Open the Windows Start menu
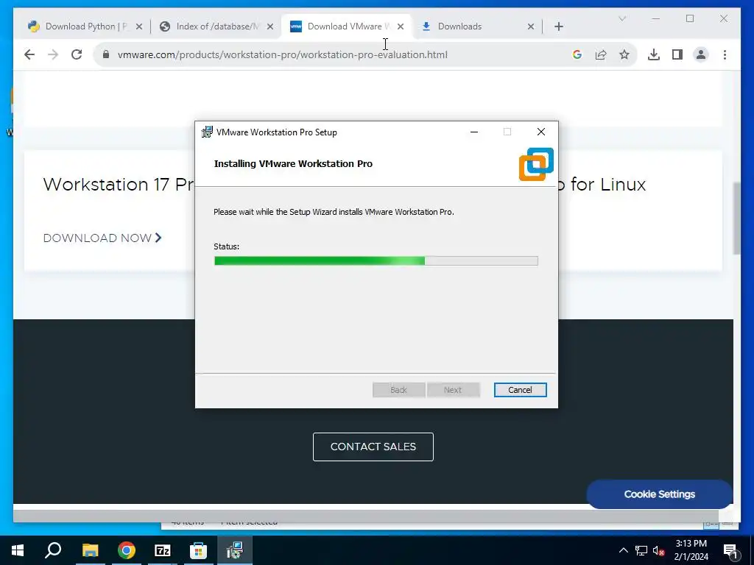The image size is (754, 565). [18, 550]
